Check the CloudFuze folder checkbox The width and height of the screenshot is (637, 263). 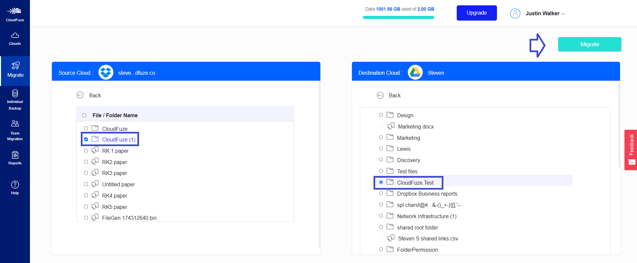tap(86, 129)
